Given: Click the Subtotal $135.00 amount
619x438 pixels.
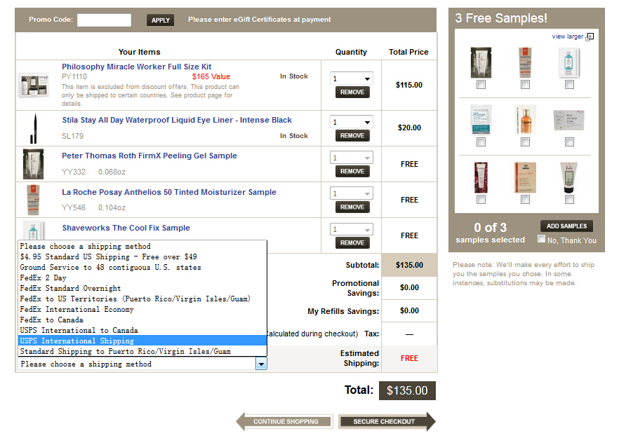Looking at the screenshot, I should click(x=409, y=265).
